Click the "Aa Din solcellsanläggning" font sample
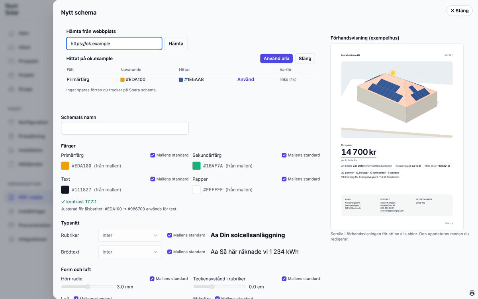This screenshot has height=299, width=478. pos(248,235)
